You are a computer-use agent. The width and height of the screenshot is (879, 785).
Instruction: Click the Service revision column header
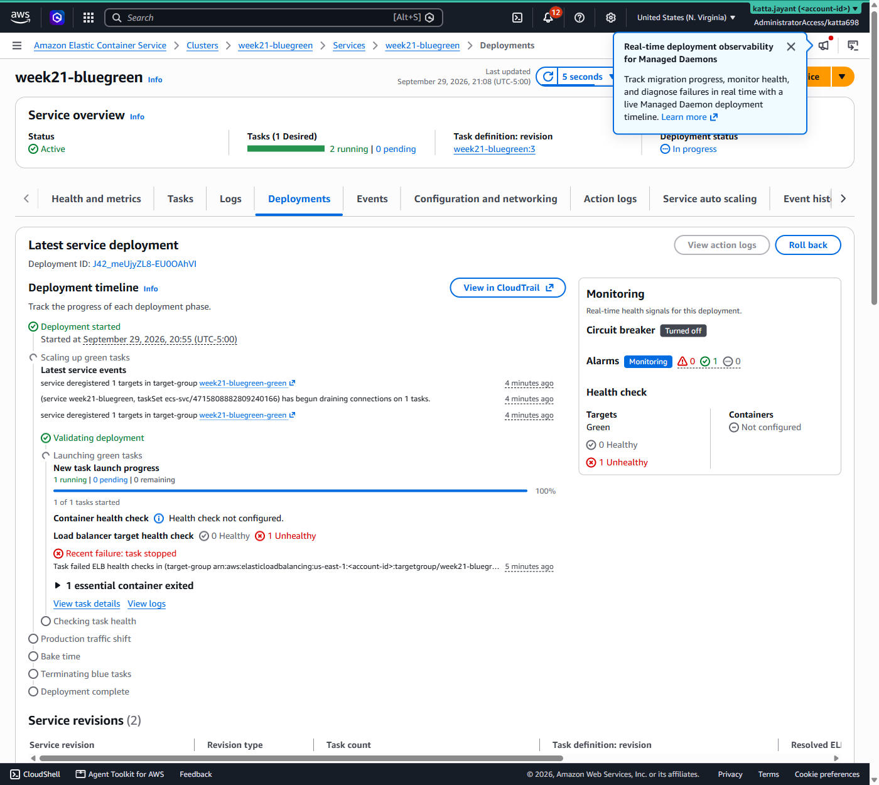(62, 745)
